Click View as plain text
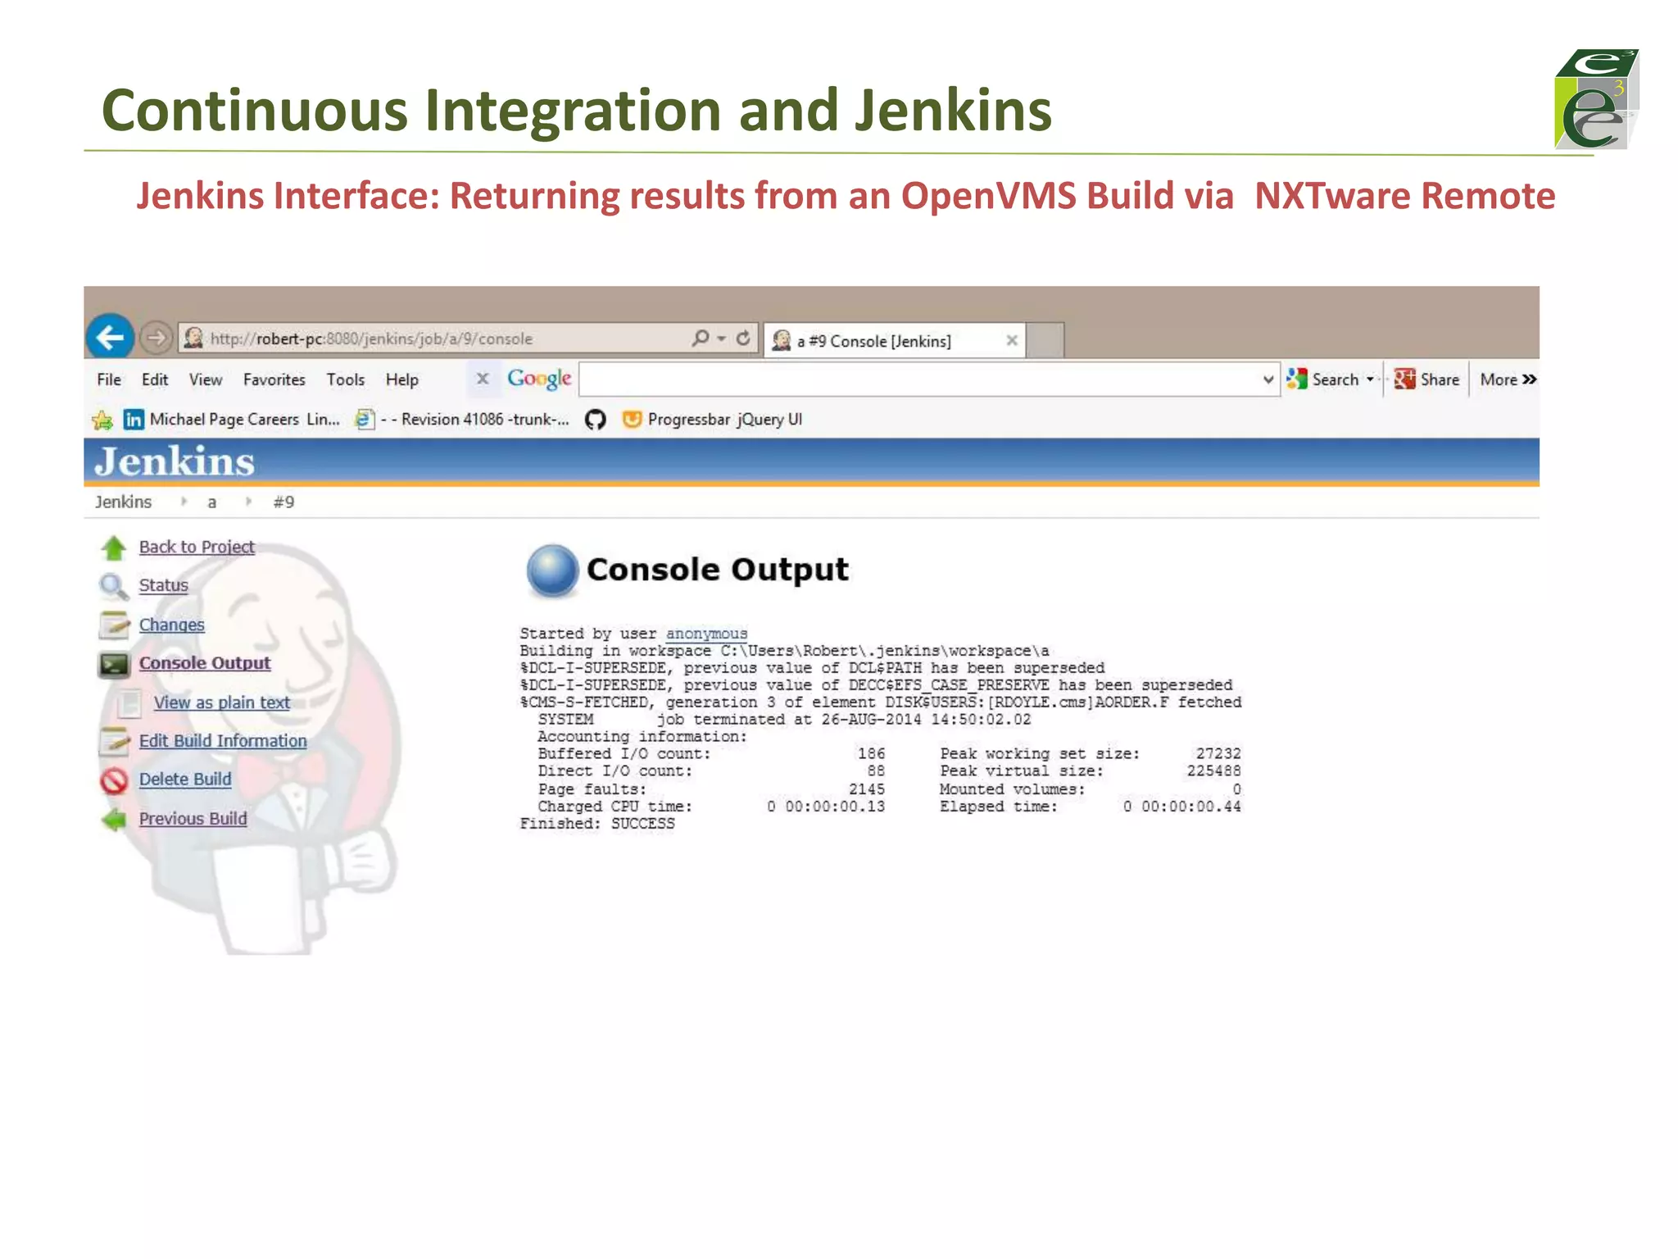 [x=221, y=702]
